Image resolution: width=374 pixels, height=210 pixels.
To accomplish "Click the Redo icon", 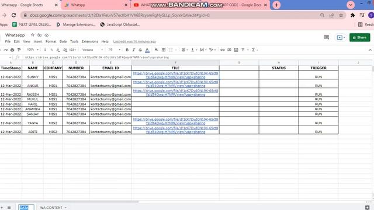I will (x=6, y=50).
